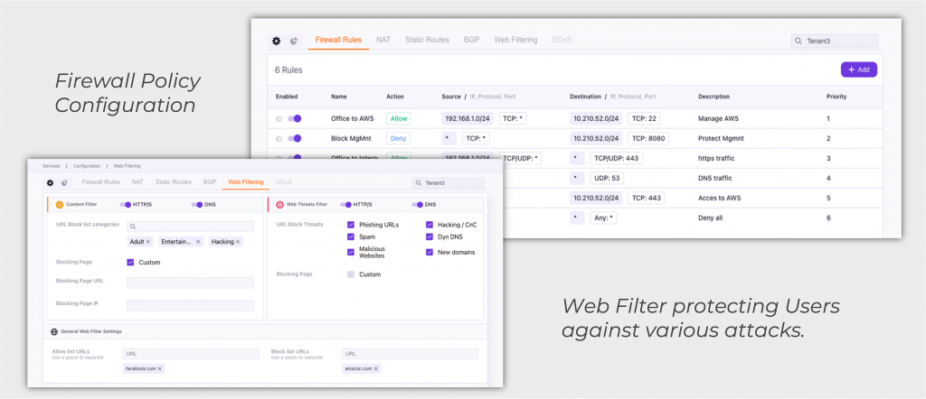Viewport: 926px width, 399px height.
Task: Open BGP tab in the Web Filtering window
Action: pos(210,182)
